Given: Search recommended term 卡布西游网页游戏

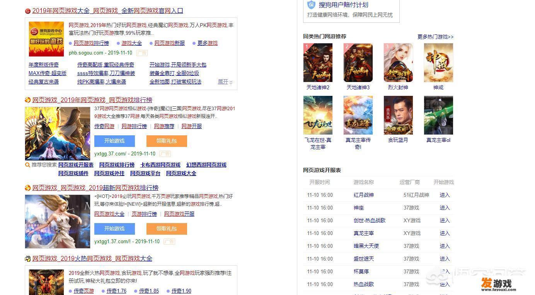Looking at the screenshot, I should click(160, 165).
